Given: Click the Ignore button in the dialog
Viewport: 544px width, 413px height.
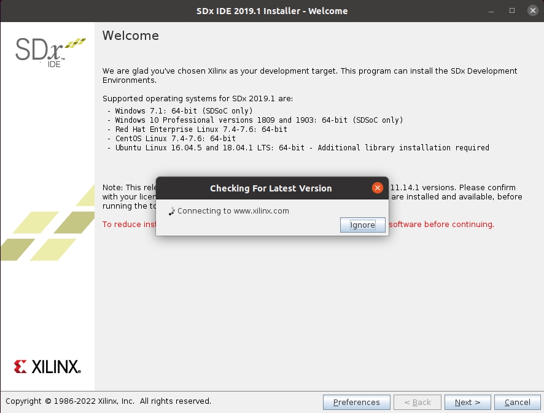Looking at the screenshot, I should pos(362,225).
